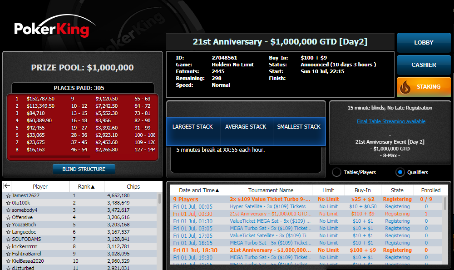Click the star beside Languedoc
The height and width of the screenshot is (270, 454).
click(8, 232)
